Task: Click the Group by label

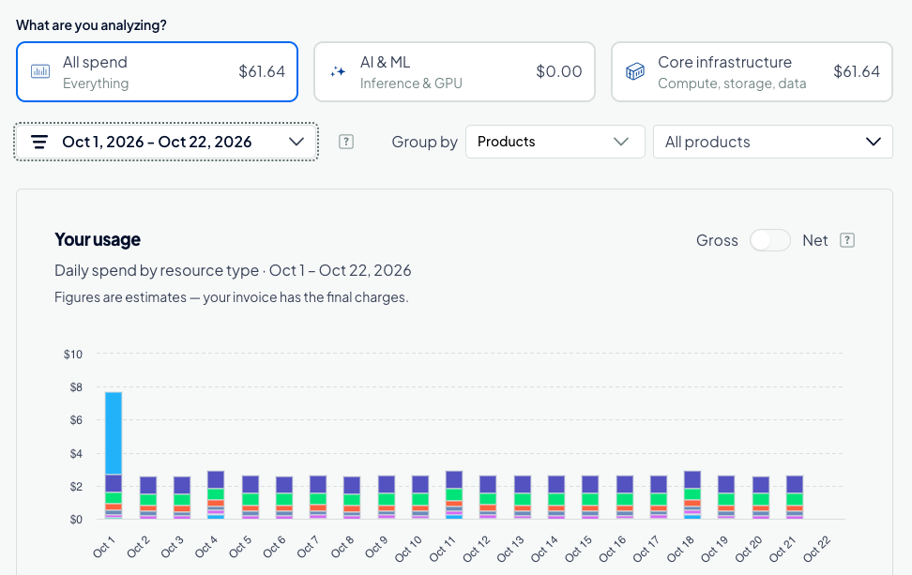Action: pos(425,142)
